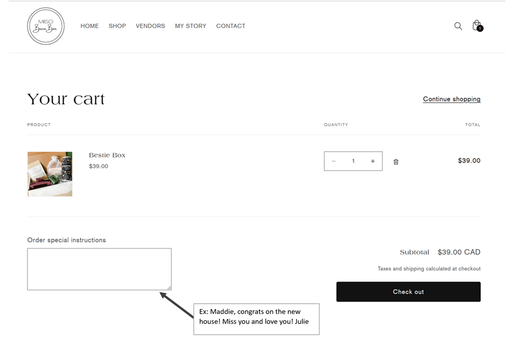This screenshot has height=354, width=510.
Task: Open the SHOP menu item
Action: coord(117,26)
